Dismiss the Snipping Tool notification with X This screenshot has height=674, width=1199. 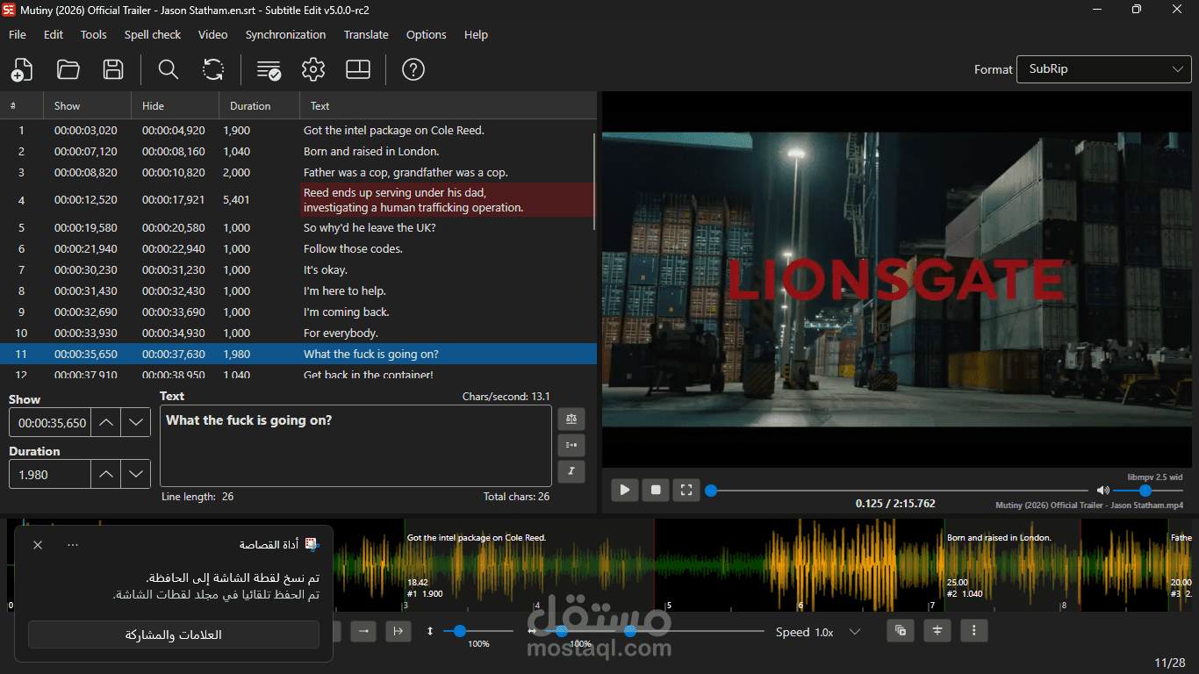pos(38,545)
